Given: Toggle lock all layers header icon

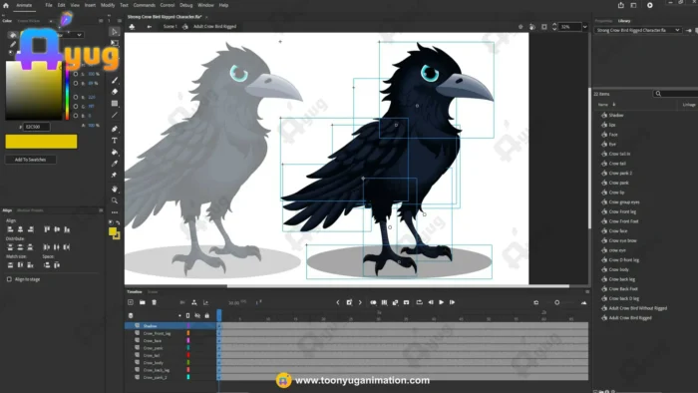Looking at the screenshot, I should coord(207,315).
